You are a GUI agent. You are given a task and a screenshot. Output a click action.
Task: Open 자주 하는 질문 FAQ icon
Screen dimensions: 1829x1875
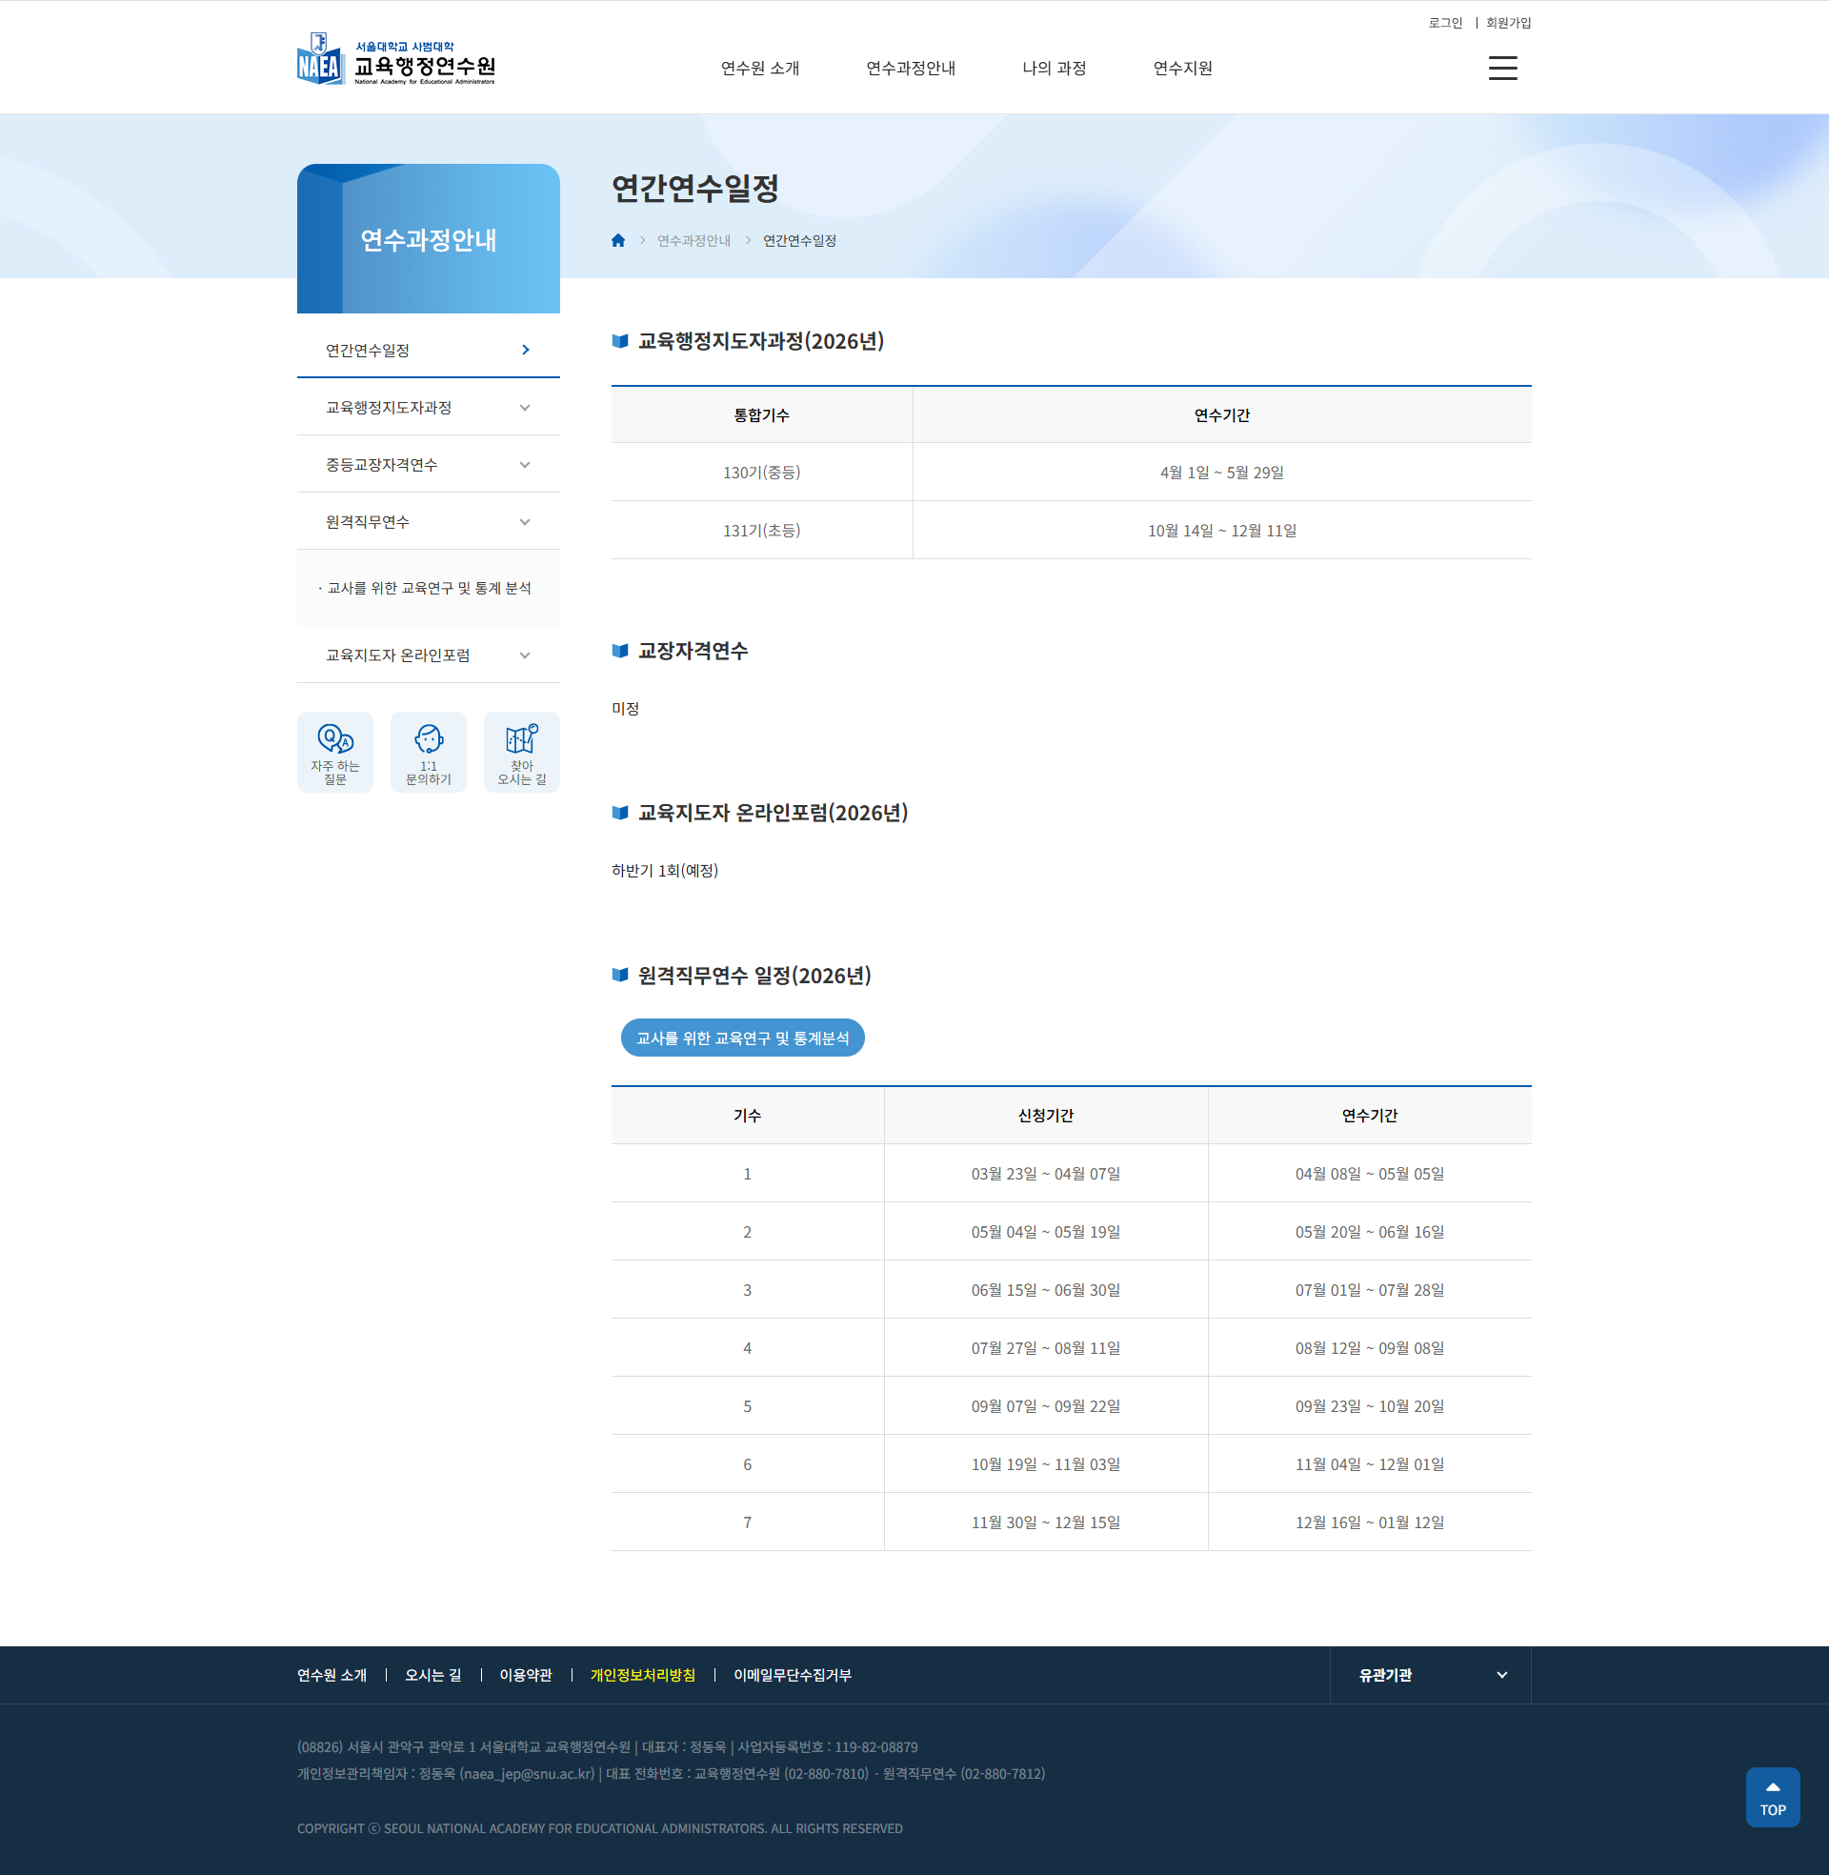point(334,752)
